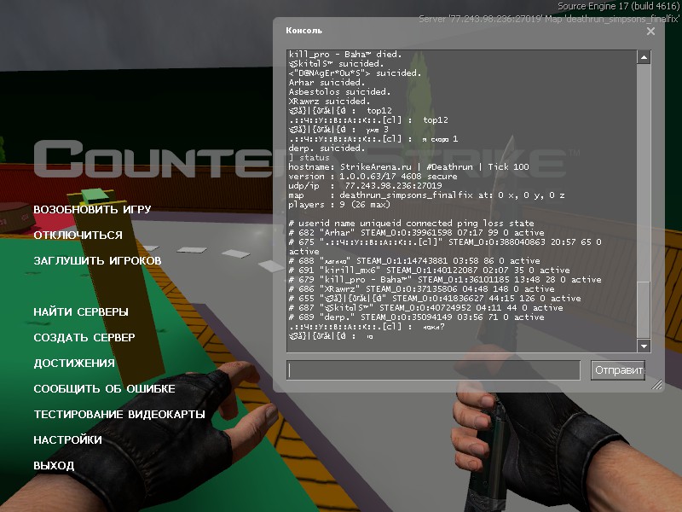Click the status row for player "derp."
The image size is (682, 512).
point(417,317)
